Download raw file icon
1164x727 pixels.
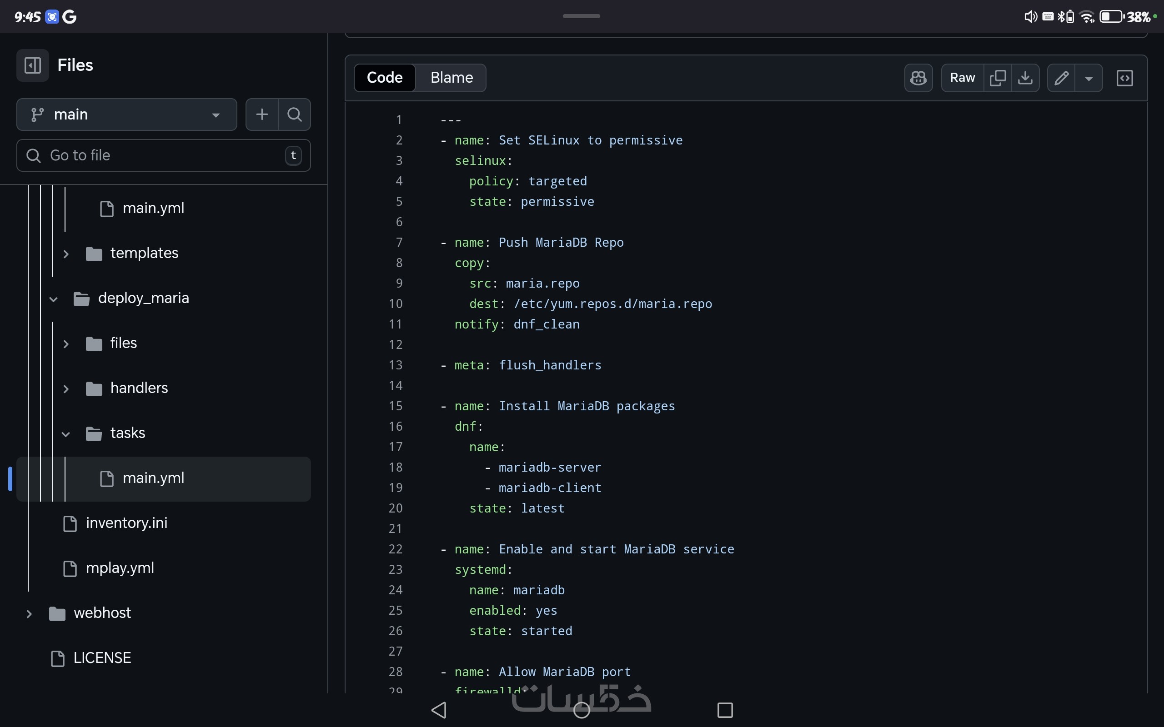[x=1025, y=78]
